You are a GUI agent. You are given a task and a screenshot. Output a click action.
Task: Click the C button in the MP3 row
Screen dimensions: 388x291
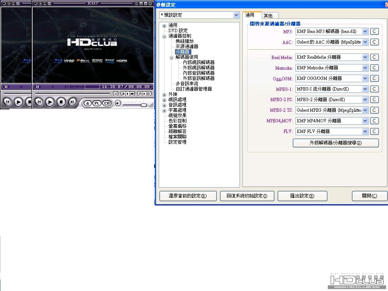click(374, 31)
